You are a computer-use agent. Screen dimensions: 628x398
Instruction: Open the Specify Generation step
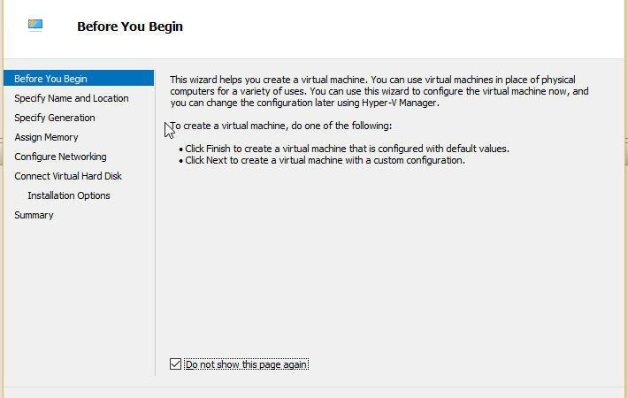coord(54,118)
